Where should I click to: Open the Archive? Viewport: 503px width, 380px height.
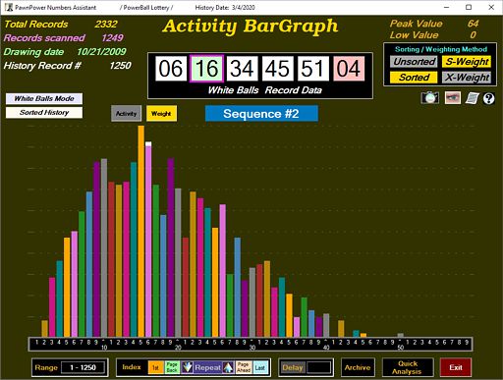(358, 367)
